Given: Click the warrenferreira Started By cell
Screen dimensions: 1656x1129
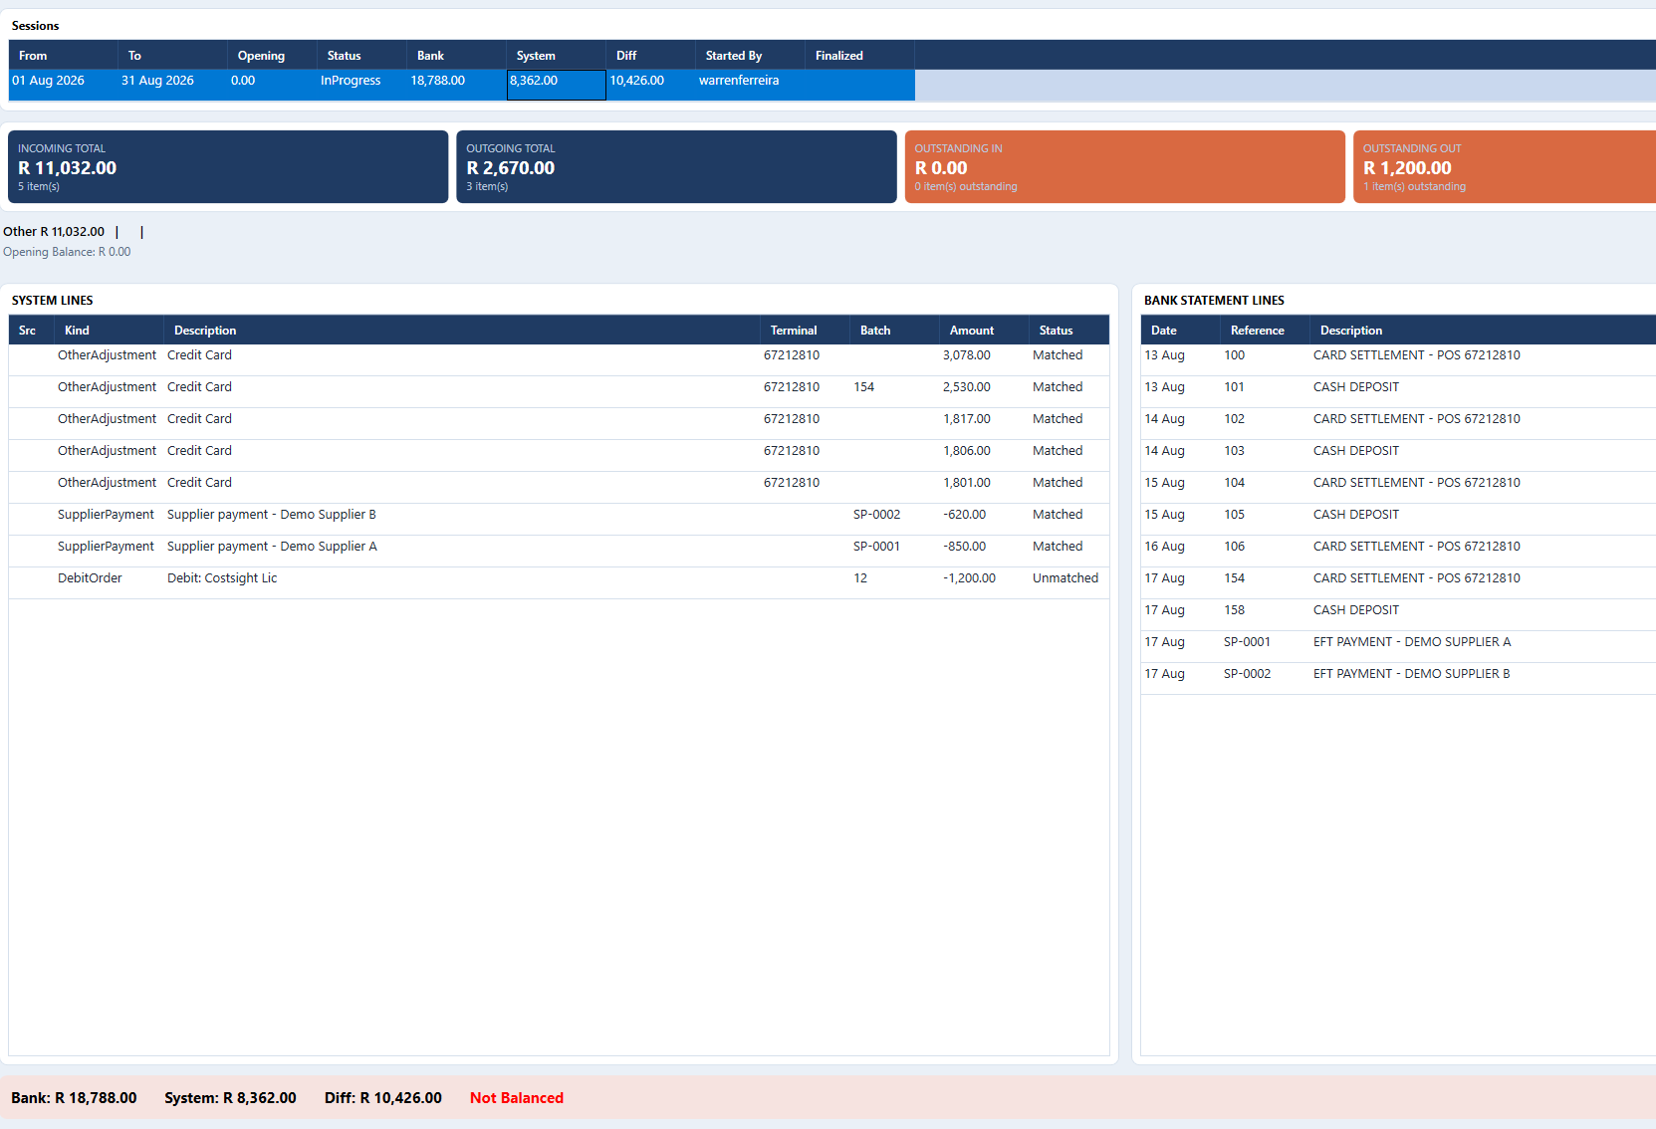Looking at the screenshot, I should [750, 85].
